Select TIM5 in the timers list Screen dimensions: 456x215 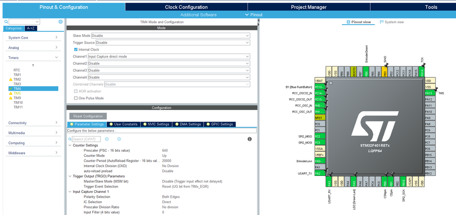click(17, 93)
